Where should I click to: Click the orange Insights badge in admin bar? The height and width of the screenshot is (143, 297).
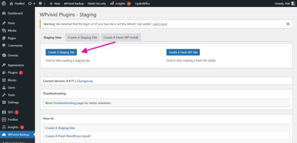tap(129, 3)
